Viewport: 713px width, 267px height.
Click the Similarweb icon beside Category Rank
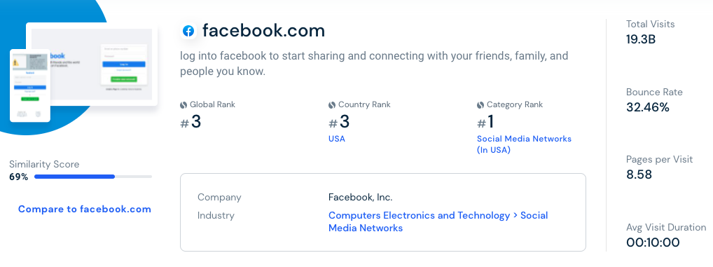pyautogui.click(x=480, y=105)
